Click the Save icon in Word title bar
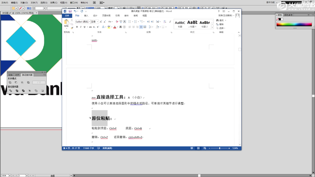Image resolution: width=315 pixels, height=177 pixels. [x=70, y=11]
